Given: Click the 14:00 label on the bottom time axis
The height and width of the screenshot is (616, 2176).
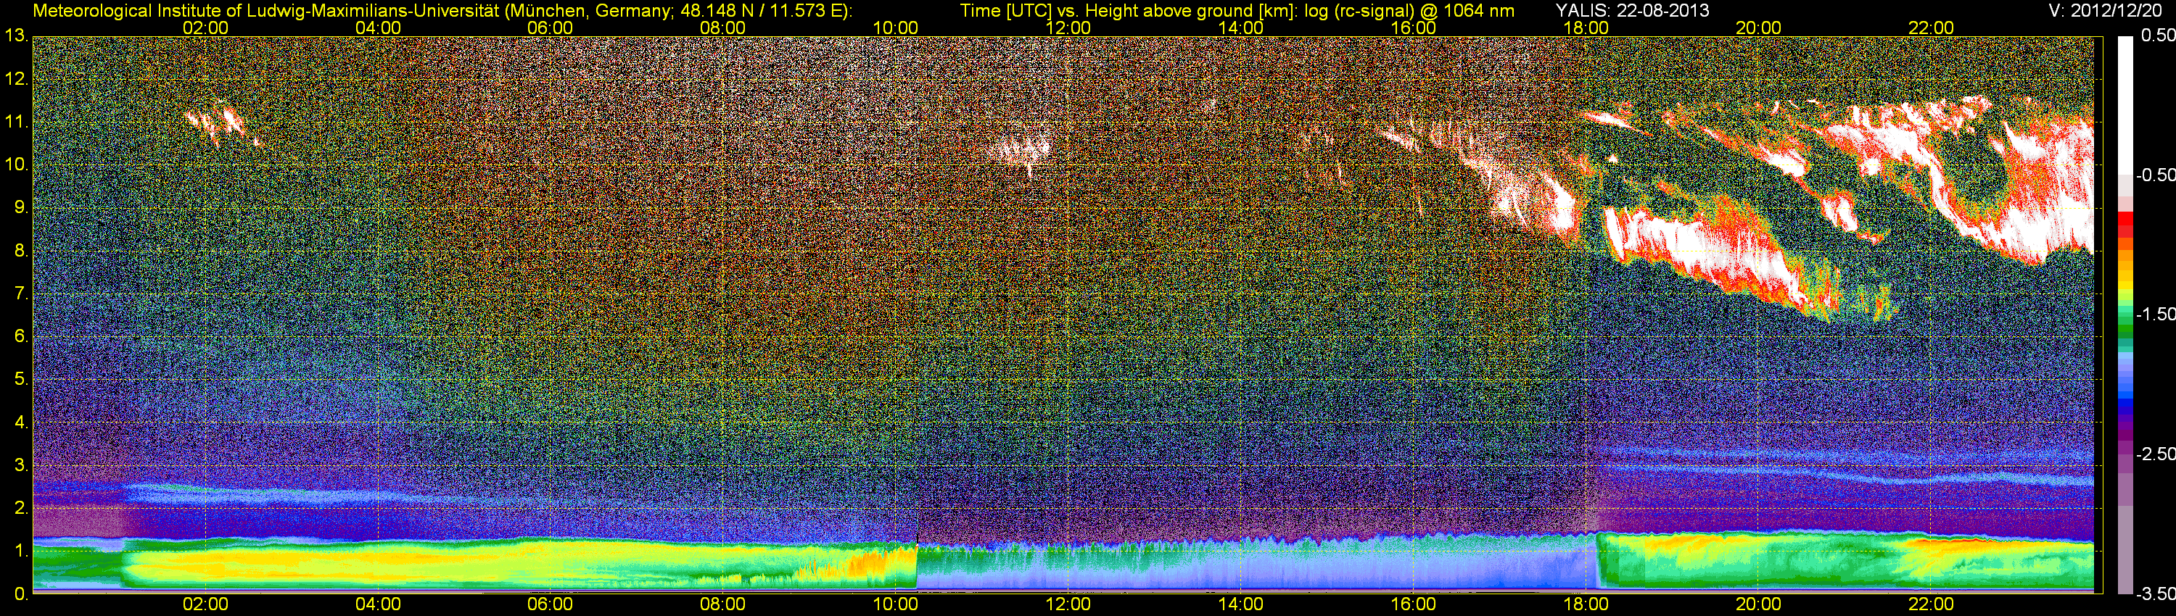Looking at the screenshot, I should [1241, 604].
